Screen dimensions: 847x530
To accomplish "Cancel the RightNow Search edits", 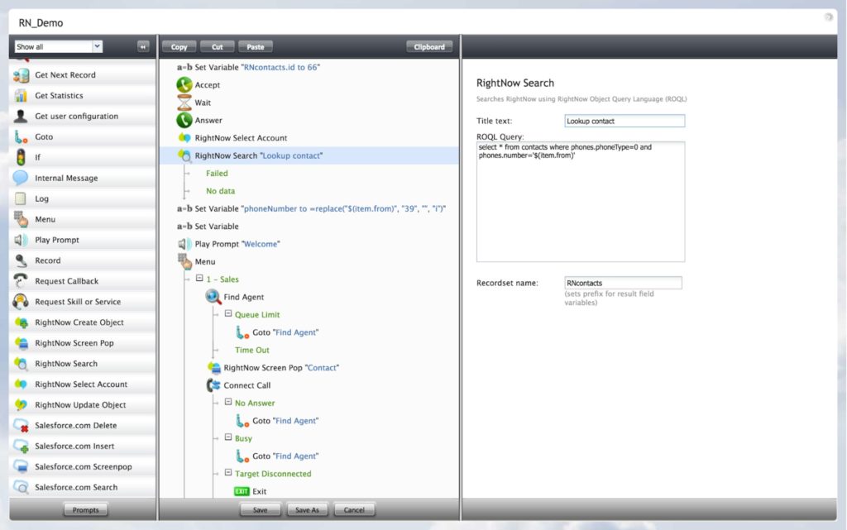I will tap(354, 509).
